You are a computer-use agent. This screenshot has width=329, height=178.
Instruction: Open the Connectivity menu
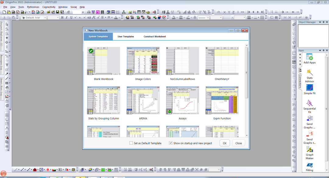pos(49,7)
